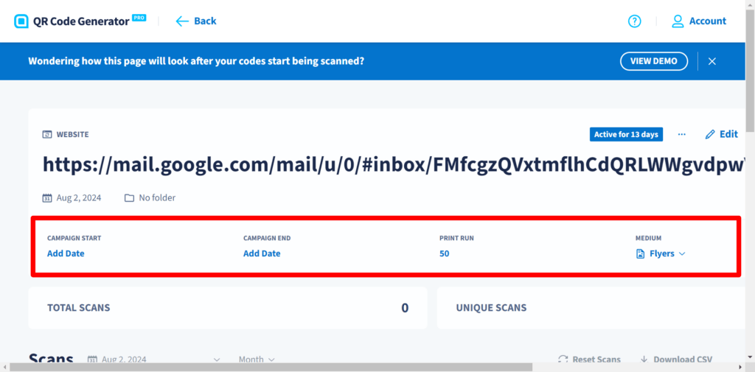The image size is (755, 372).
Task: Open the help question mark icon
Action: [635, 21]
